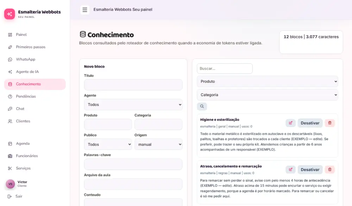
Task: Toggle the hamburger menu button
Action: click(85, 9)
